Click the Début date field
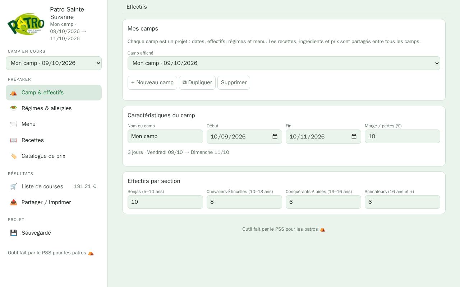The width and height of the screenshot is (460, 287). [244, 137]
